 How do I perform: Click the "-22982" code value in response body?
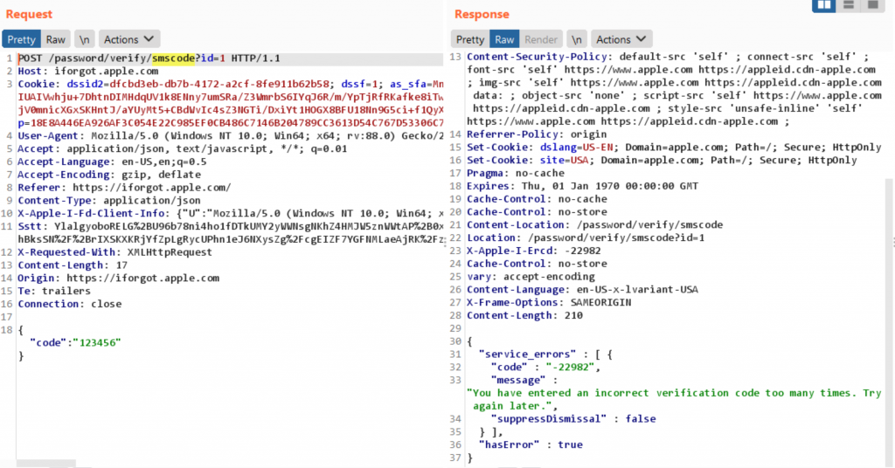pos(571,367)
